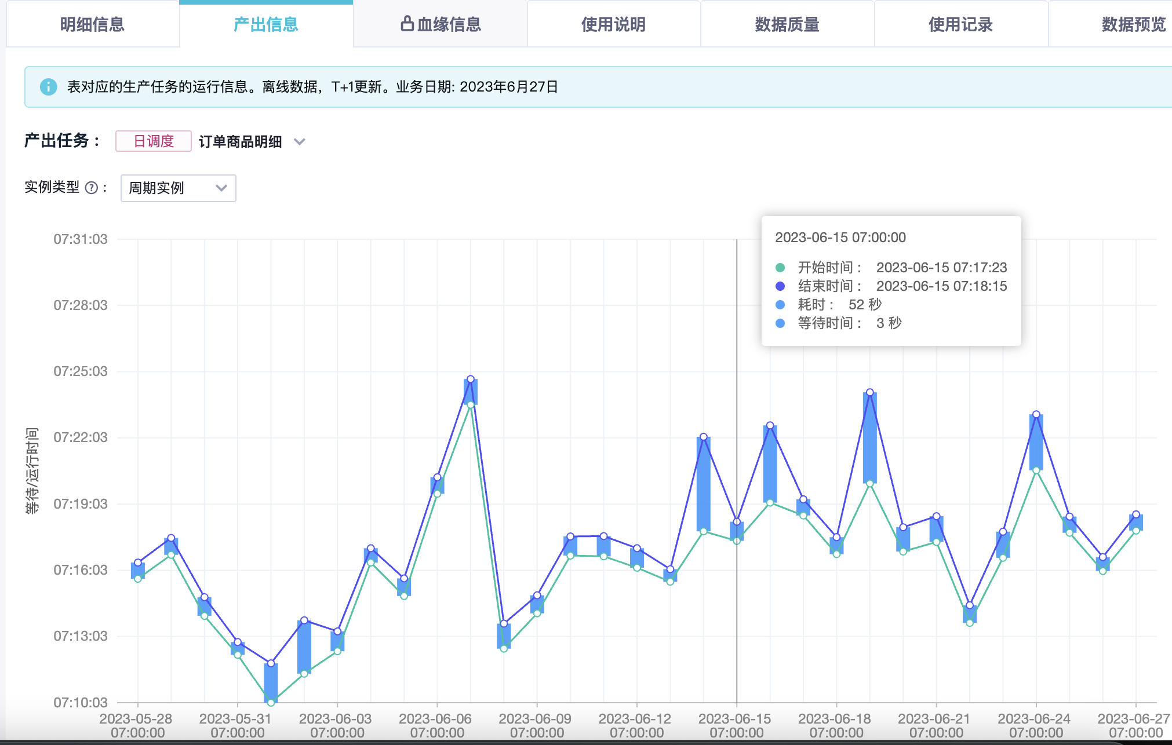Click the 2023-06-14 blue duration bar
The height and width of the screenshot is (745, 1172).
pyautogui.click(x=703, y=484)
